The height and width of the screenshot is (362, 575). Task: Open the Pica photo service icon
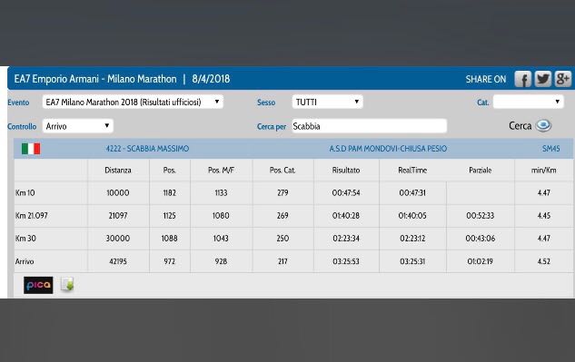click(38, 285)
